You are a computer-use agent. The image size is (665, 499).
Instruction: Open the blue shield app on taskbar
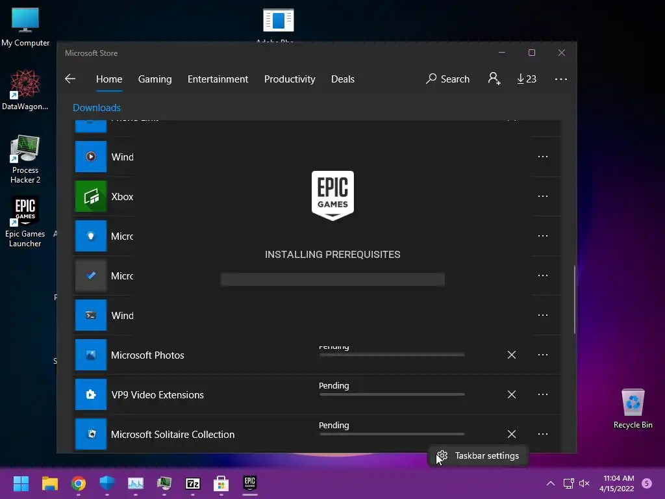click(107, 483)
